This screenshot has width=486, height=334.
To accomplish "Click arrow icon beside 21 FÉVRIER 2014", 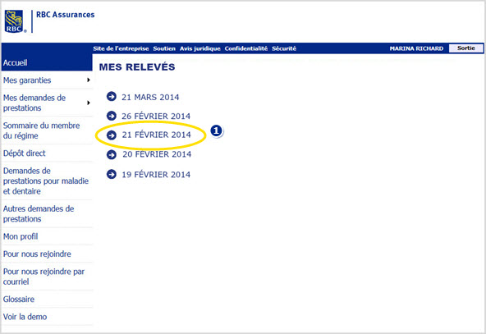I will (112, 135).
